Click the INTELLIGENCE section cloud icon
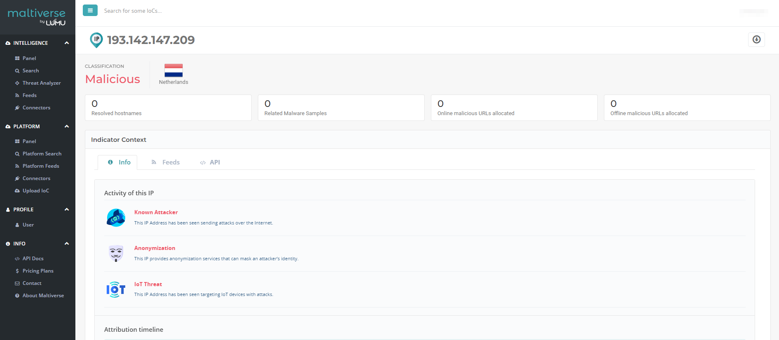The image size is (779, 340). coord(8,43)
